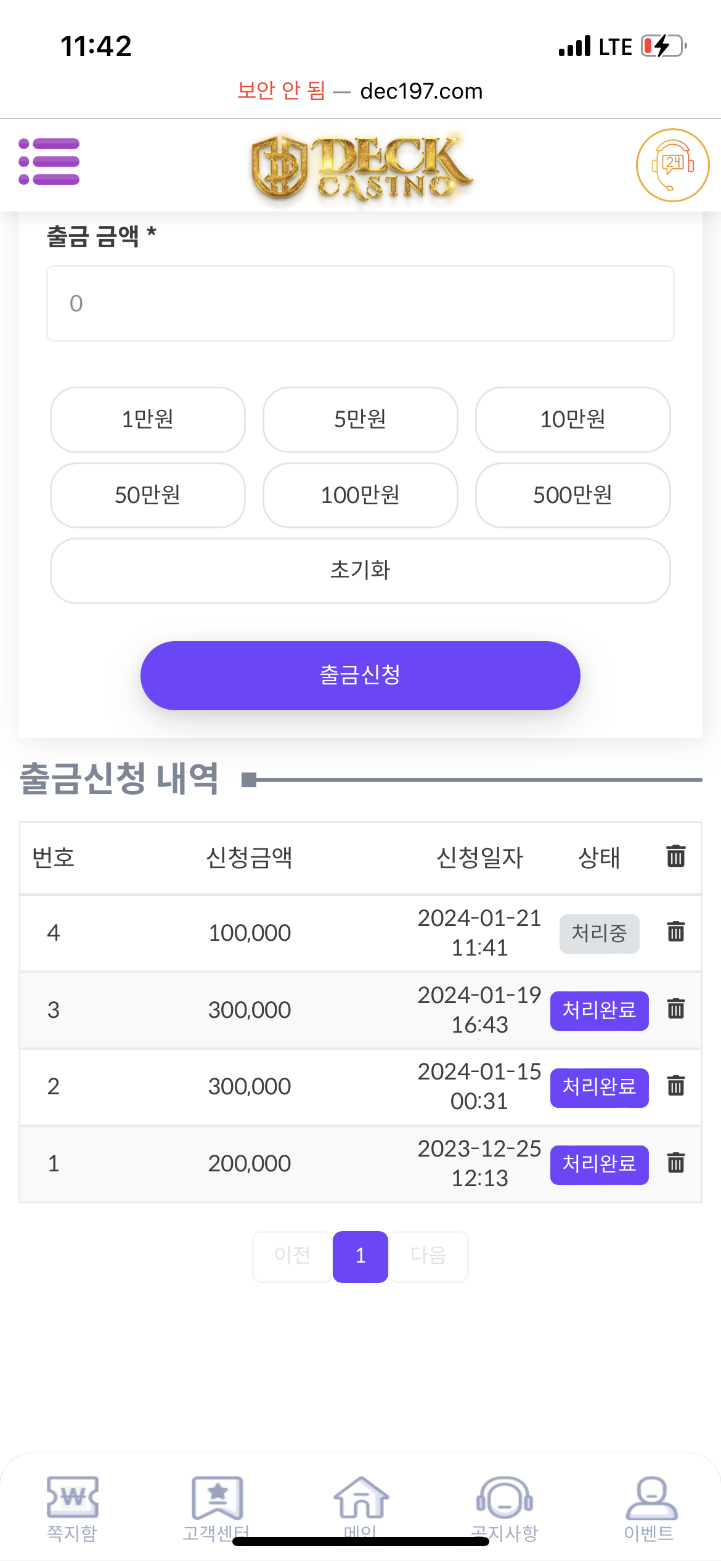Tap the Deck Casino logo

click(x=360, y=166)
